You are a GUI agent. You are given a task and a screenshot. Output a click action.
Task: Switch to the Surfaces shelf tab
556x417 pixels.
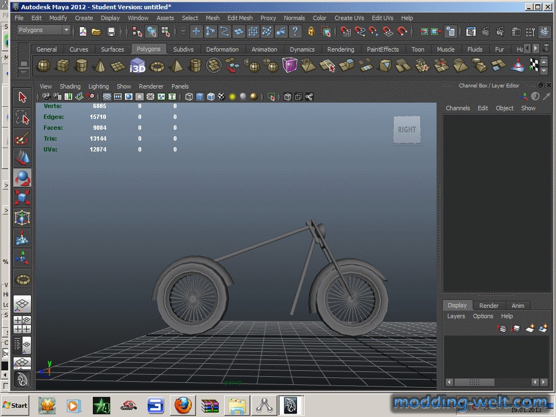(x=112, y=49)
